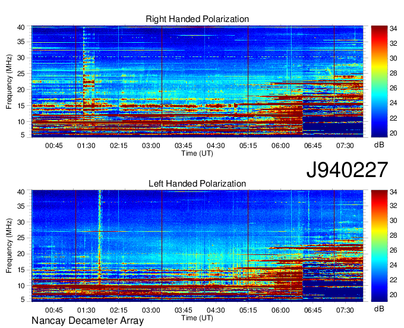The width and height of the screenshot is (404, 328).
Task: Click the "30" dB label on Right Handed colorbar
Action: (393, 58)
